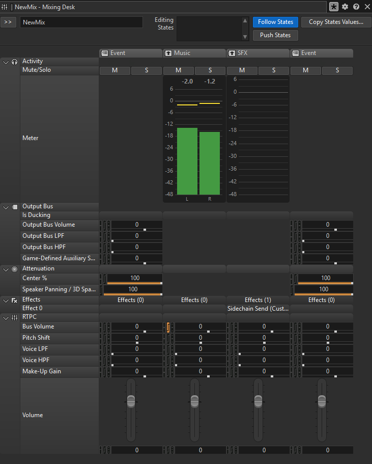Collapse the Activity section
Screen dimensions: 372x464
tap(6, 62)
